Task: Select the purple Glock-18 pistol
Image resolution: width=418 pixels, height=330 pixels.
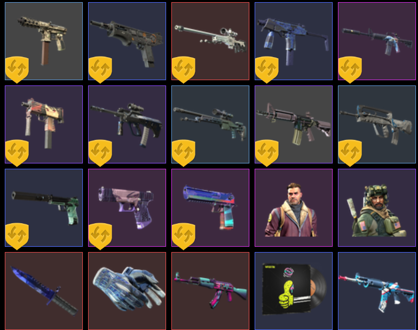Action: point(127,208)
